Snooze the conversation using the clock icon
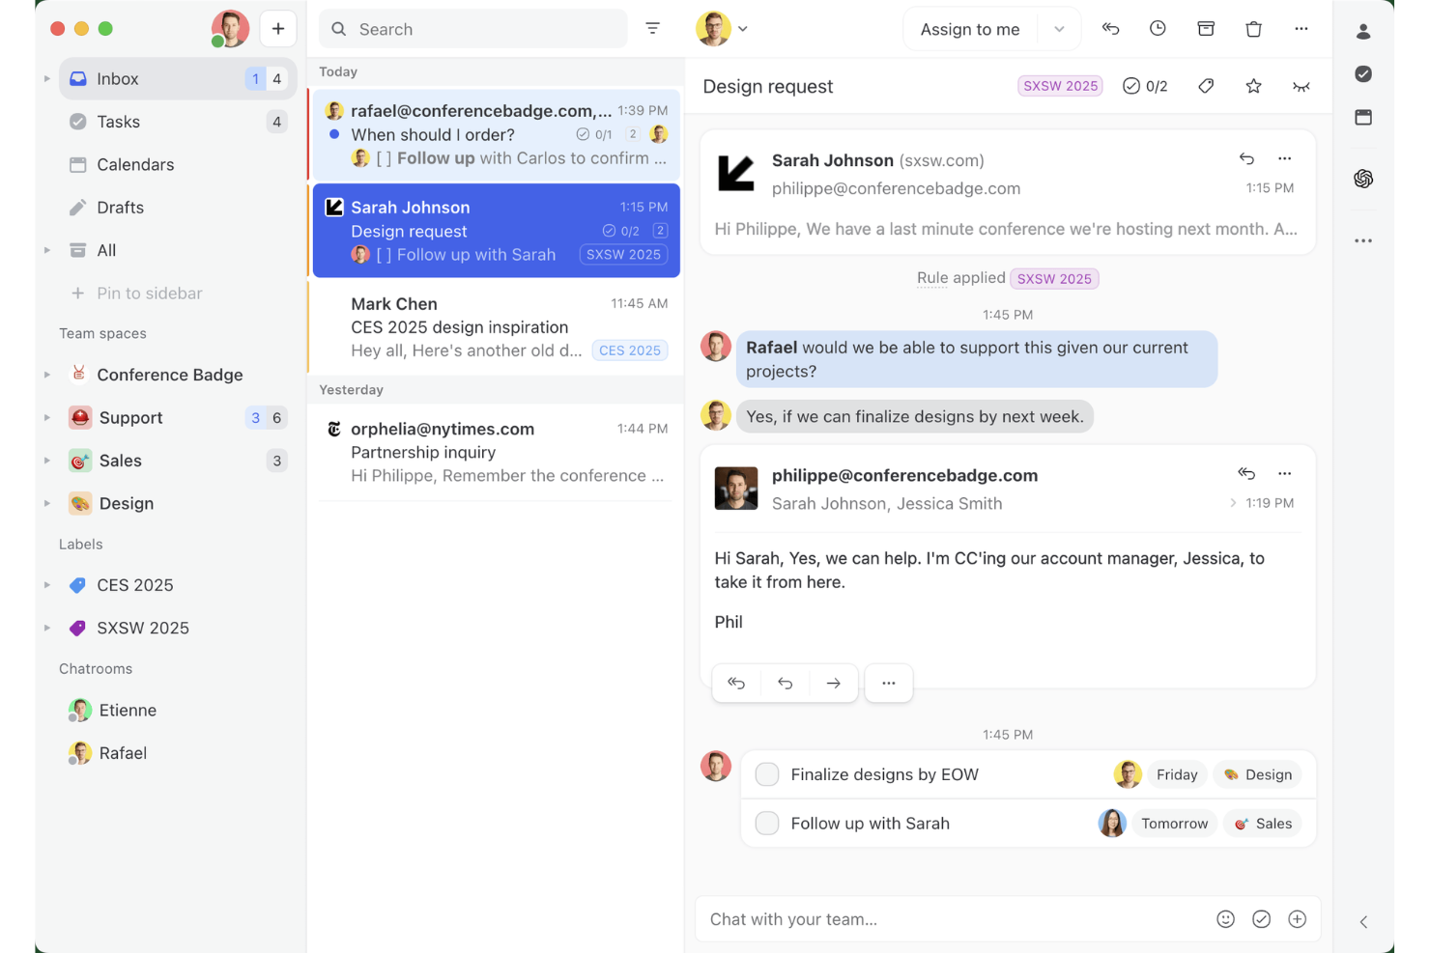Viewport: 1430px width, 953px height. [x=1158, y=28]
